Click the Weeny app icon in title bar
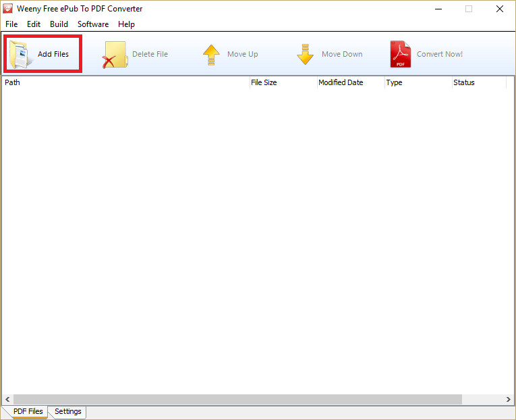Image resolution: width=516 pixels, height=420 pixels. coord(8,9)
